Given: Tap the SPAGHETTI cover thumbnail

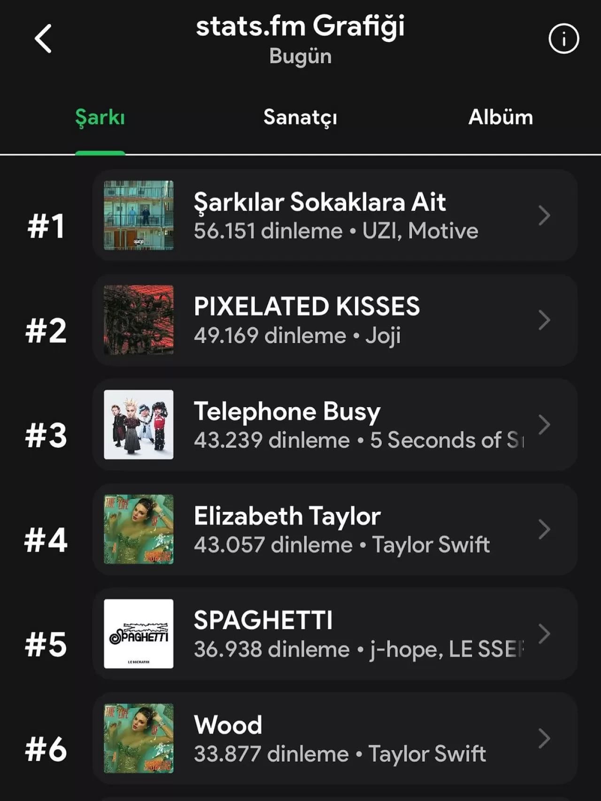Looking at the screenshot, I should click(x=139, y=634).
